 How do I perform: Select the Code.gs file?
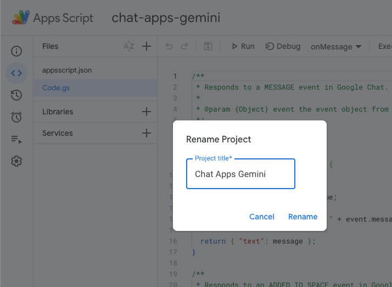pyautogui.click(x=56, y=87)
